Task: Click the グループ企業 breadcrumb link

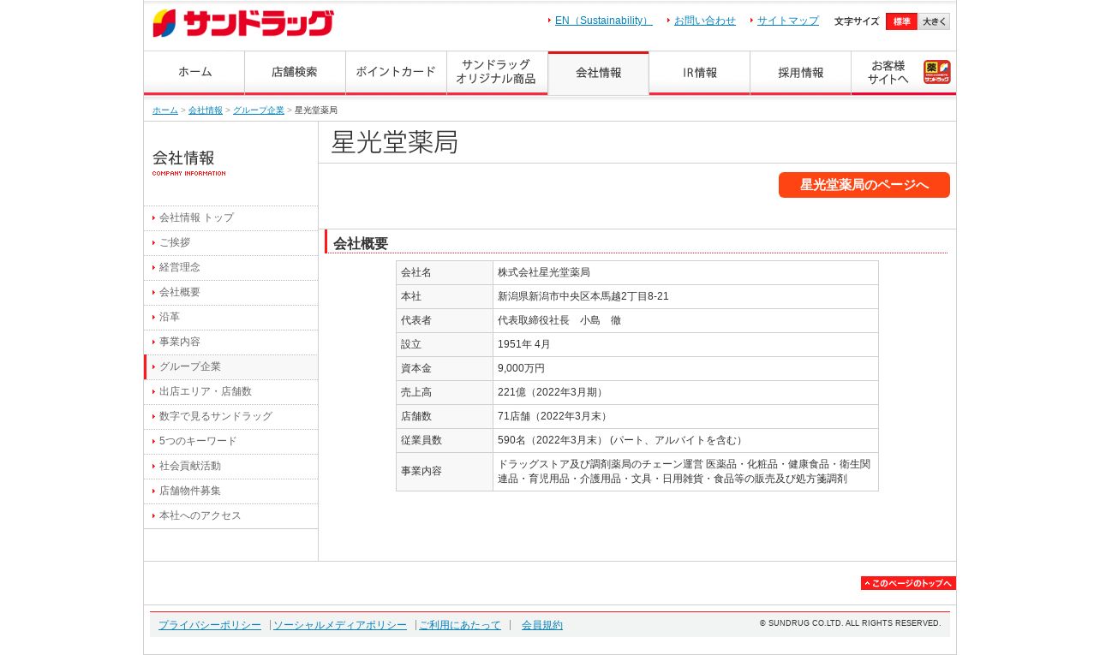Action: pyautogui.click(x=259, y=110)
